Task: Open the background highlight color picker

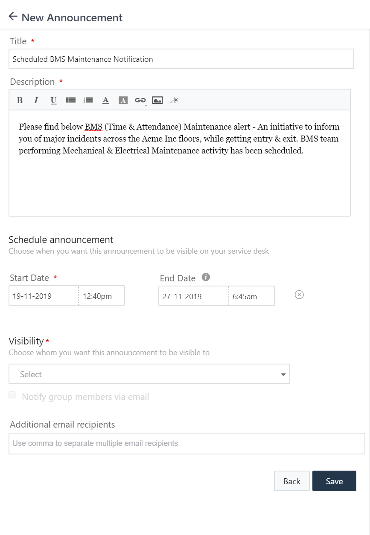Action: pyautogui.click(x=123, y=100)
